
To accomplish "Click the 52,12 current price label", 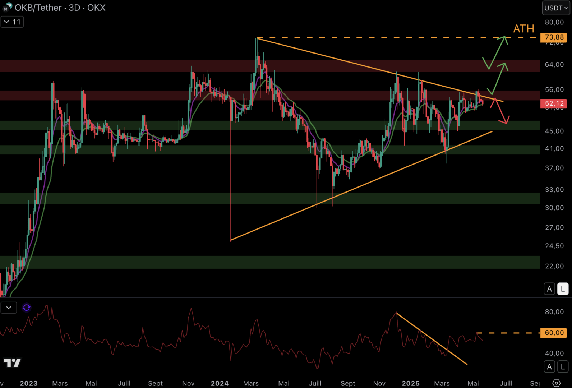I will pos(554,104).
